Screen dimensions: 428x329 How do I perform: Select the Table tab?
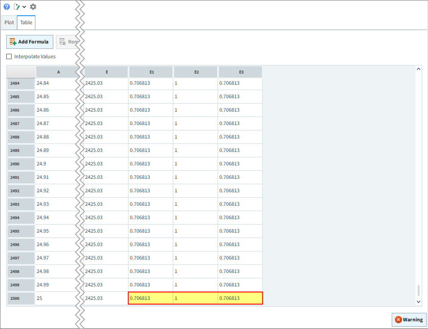[26, 22]
